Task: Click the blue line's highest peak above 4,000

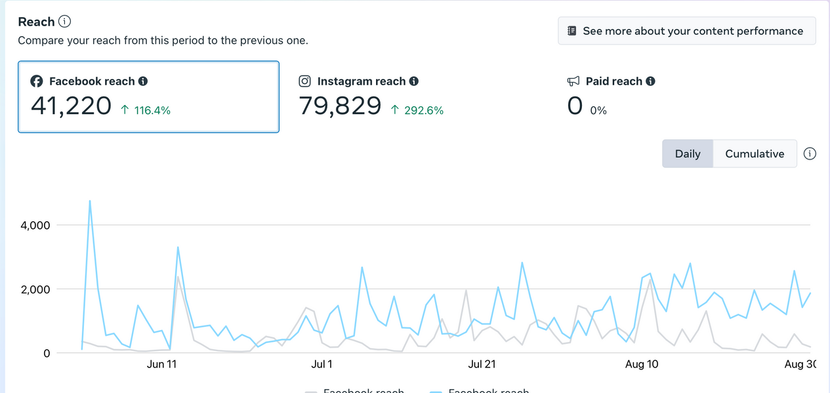Action: (x=90, y=201)
